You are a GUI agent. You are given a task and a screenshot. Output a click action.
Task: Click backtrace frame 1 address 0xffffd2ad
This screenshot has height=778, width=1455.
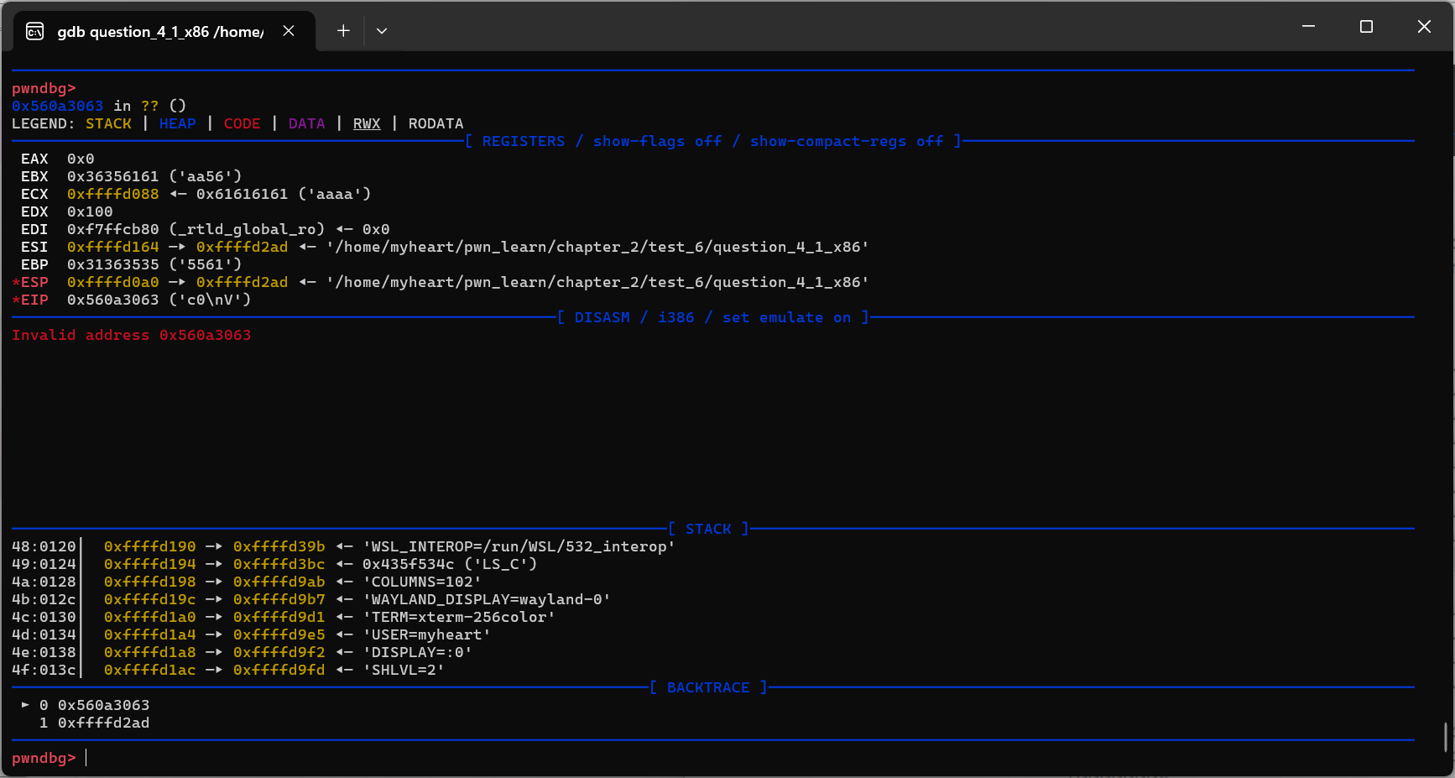pyautogui.click(x=104, y=723)
